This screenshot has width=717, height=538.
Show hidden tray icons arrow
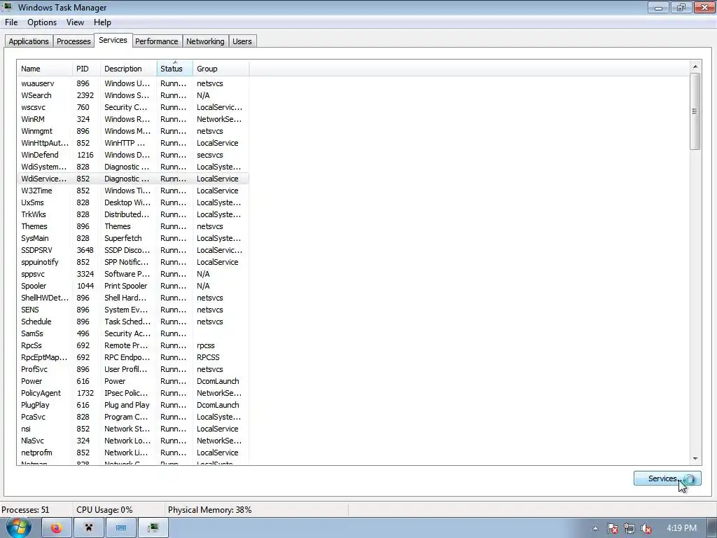click(x=595, y=528)
